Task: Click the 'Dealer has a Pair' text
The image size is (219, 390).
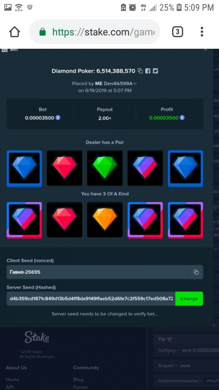Action: coord(105,142)
